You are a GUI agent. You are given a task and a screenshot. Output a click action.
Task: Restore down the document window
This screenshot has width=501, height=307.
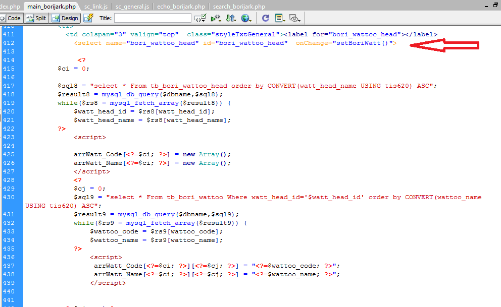point(495,6)
